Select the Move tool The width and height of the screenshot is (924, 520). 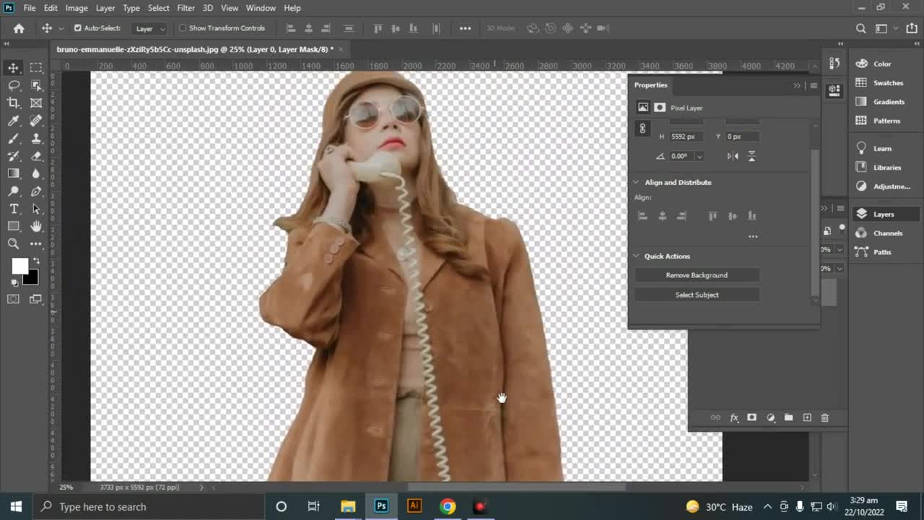(14, 68)
